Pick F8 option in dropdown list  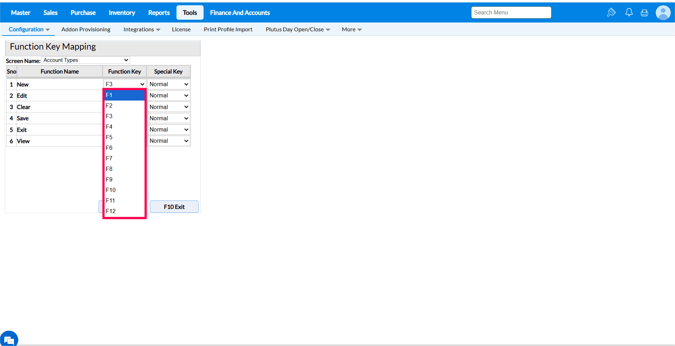pyautogui.click(x=124, y=169)
